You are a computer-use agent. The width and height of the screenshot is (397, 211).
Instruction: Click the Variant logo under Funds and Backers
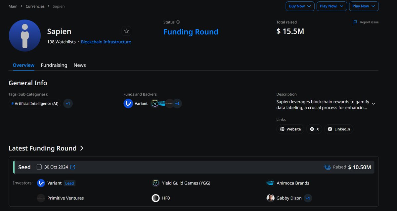[x=128, y=103]
